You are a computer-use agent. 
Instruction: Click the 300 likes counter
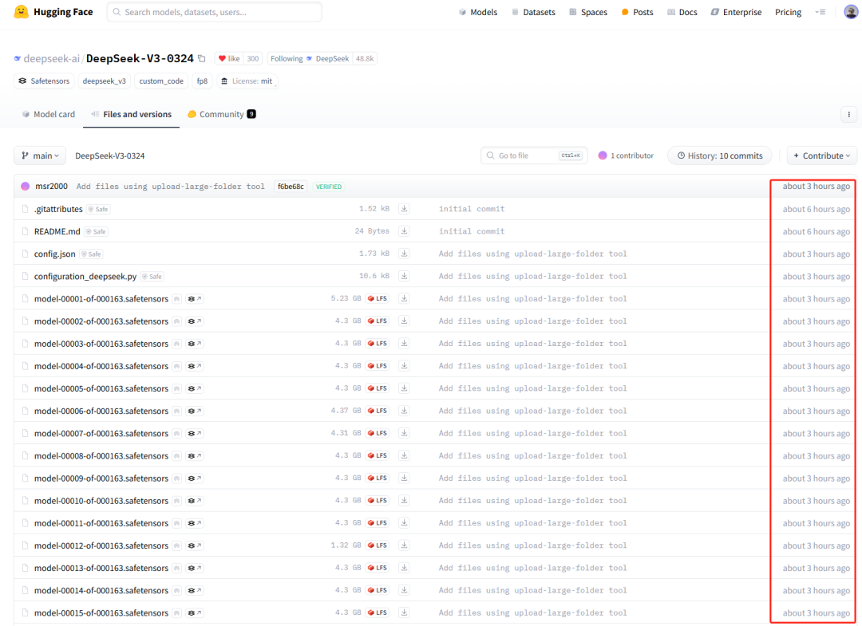click(x=253, y=58)
